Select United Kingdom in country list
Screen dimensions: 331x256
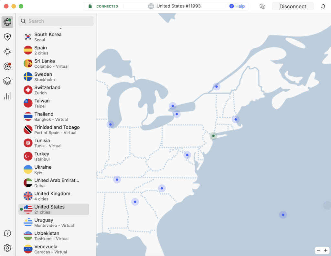pyautogui.click(x=54, y=196)
